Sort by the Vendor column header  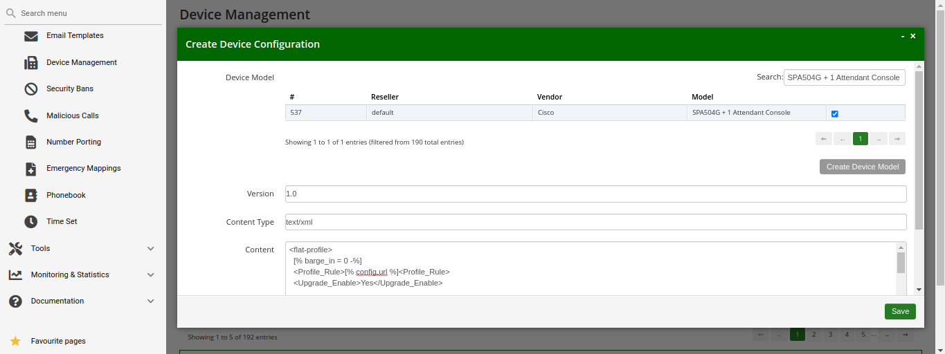550,97
